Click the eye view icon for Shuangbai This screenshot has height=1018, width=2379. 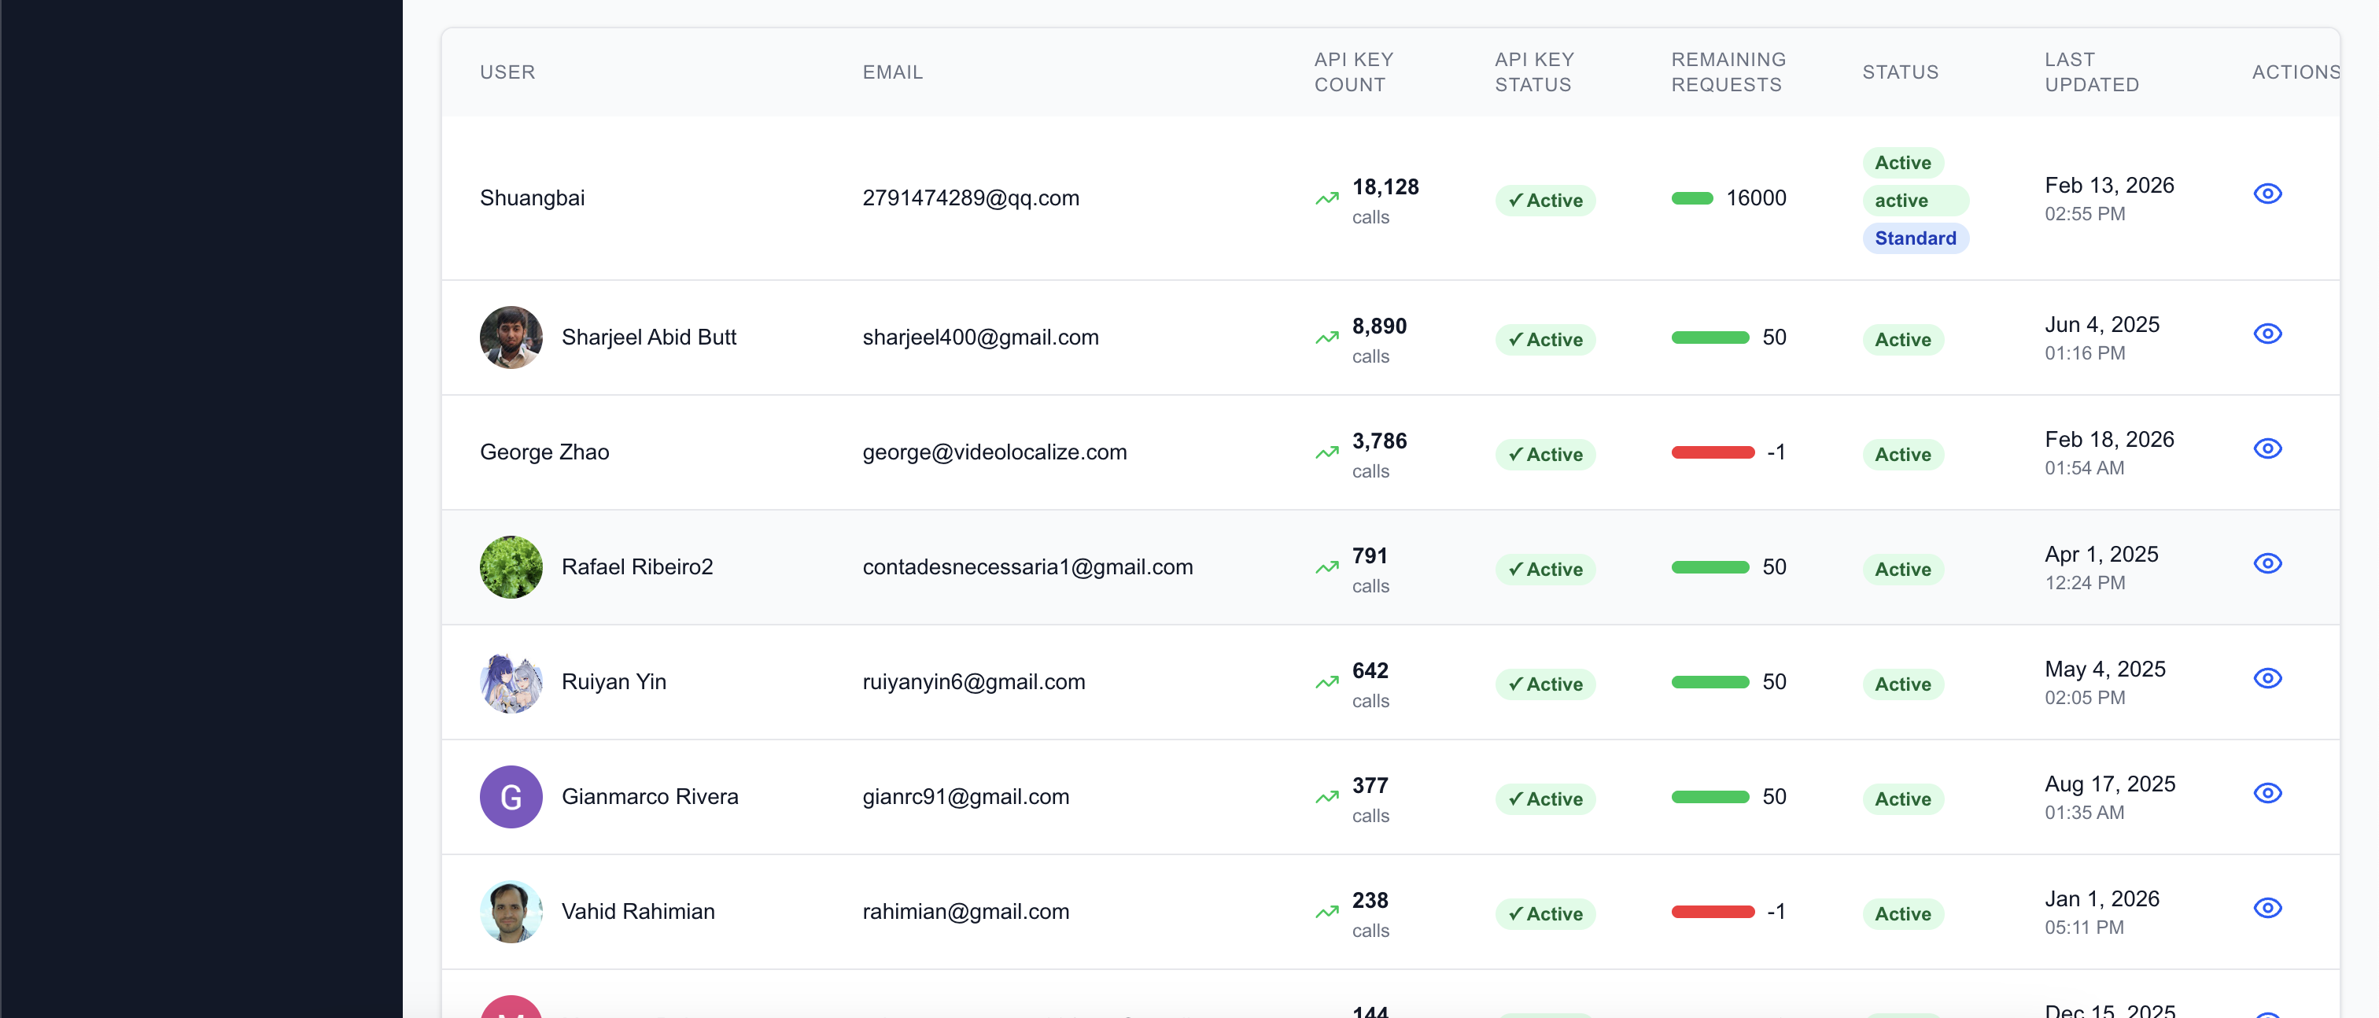[2267, 194]
